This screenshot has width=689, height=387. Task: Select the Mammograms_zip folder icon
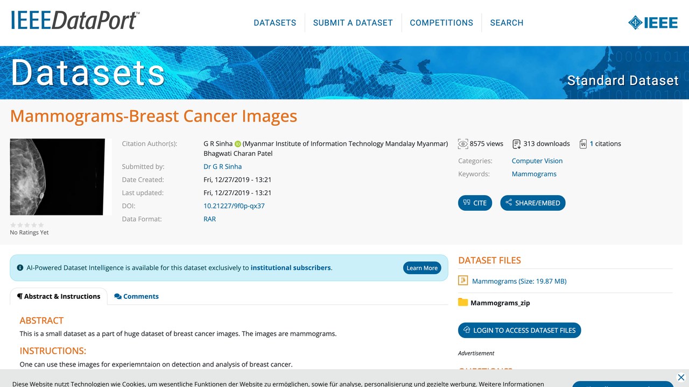pos(463,302)
